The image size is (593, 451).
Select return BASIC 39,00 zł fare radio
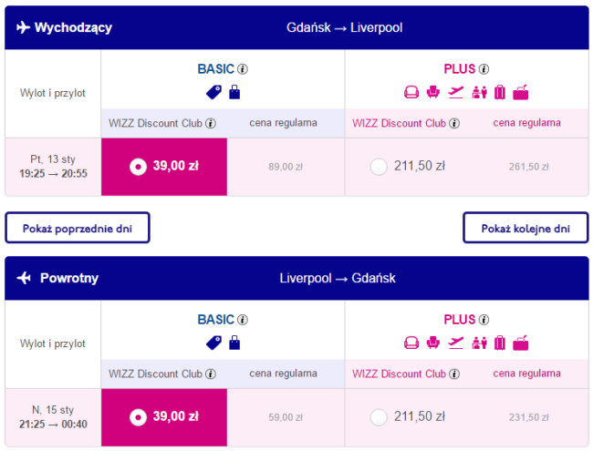click(x=138, y=417)
